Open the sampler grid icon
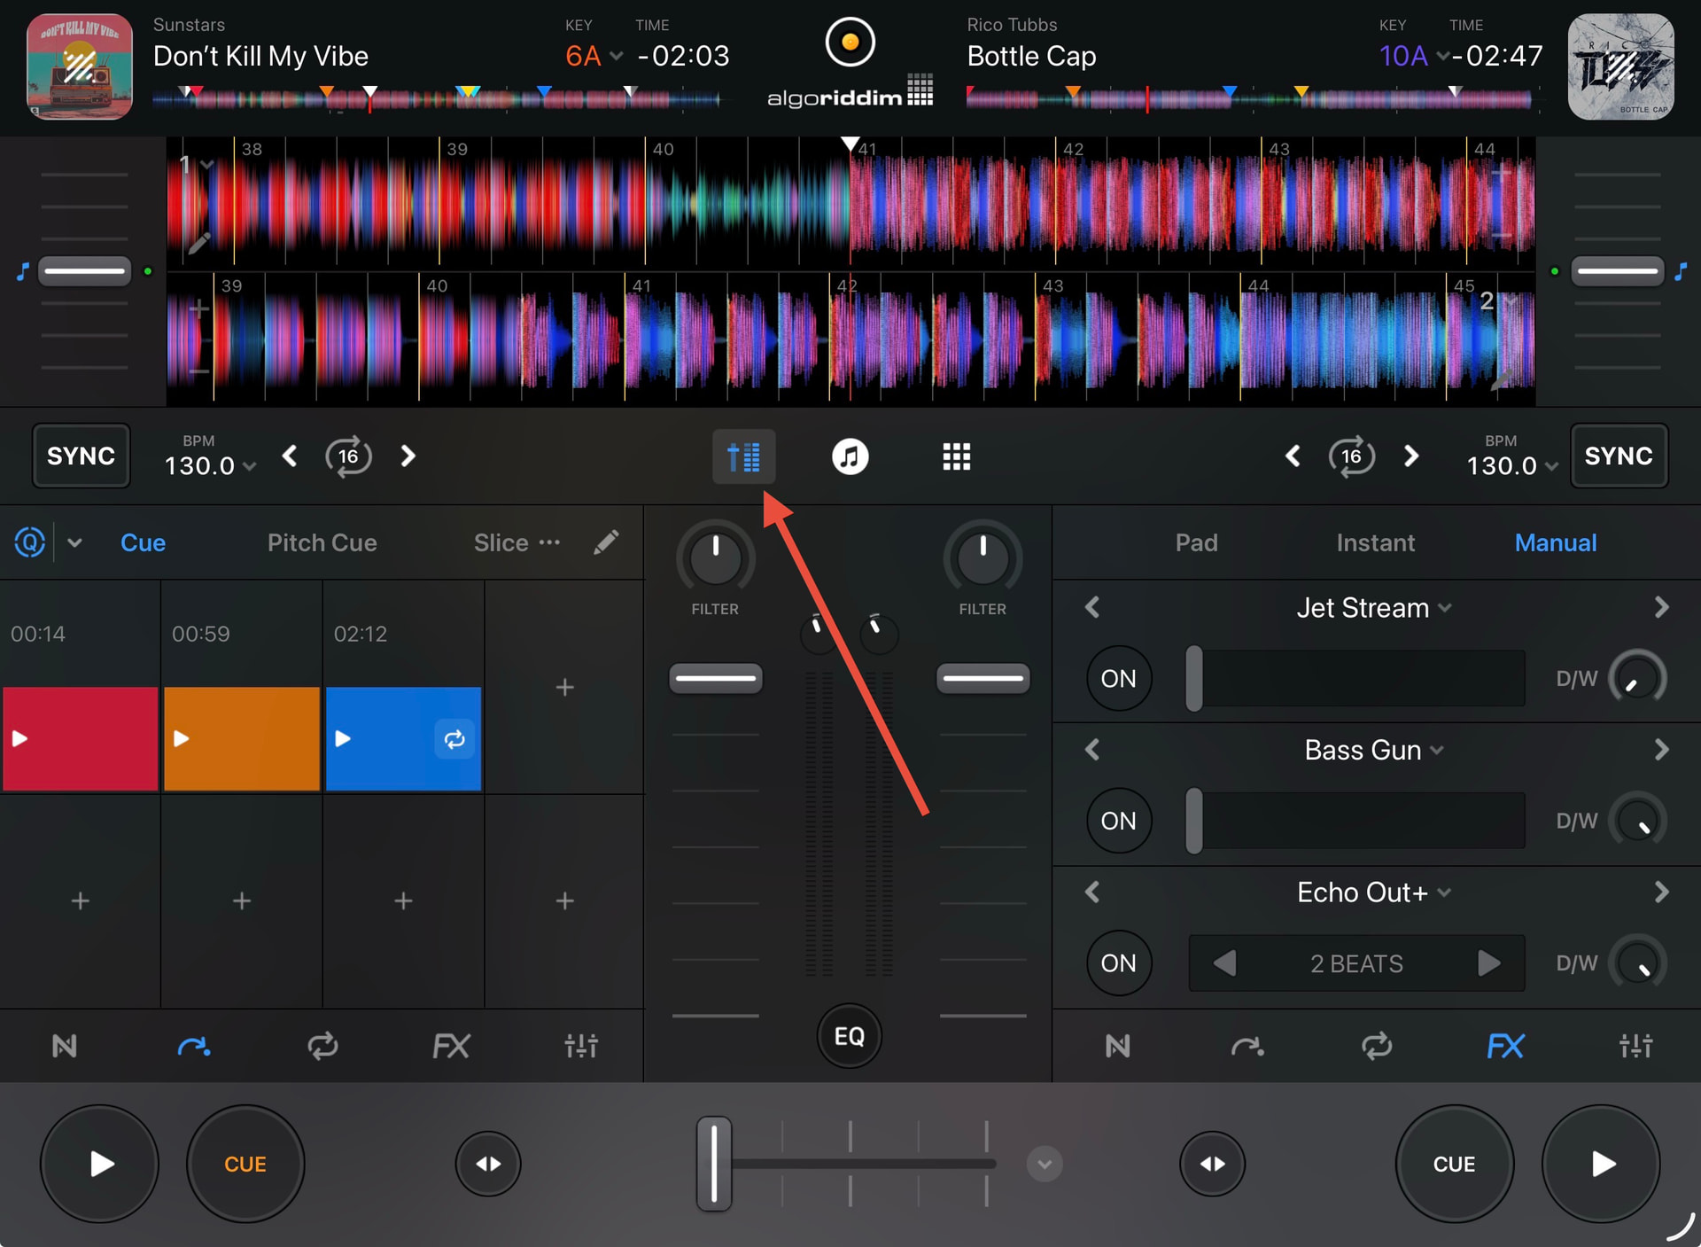1701x1247 pixels. [956, 456]
